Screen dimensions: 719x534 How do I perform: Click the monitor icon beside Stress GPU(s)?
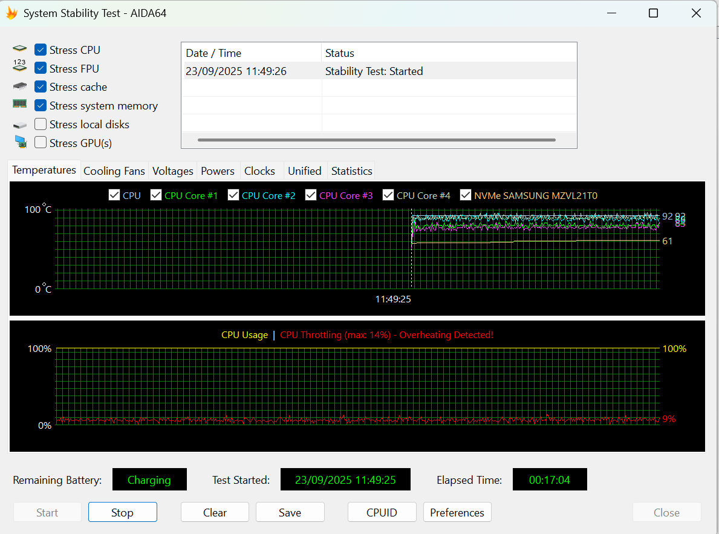tap(21, 142)
